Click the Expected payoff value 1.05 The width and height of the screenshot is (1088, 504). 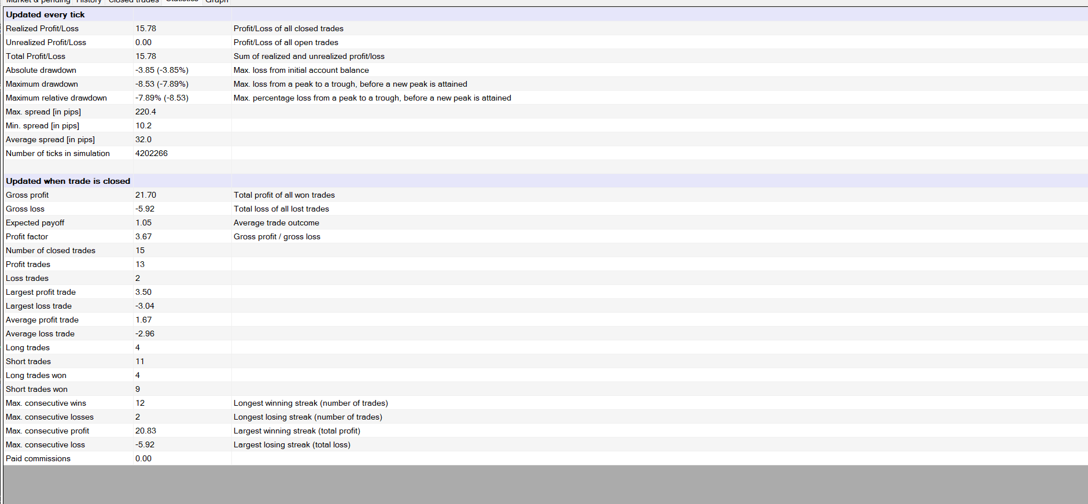tap(143, 223)
